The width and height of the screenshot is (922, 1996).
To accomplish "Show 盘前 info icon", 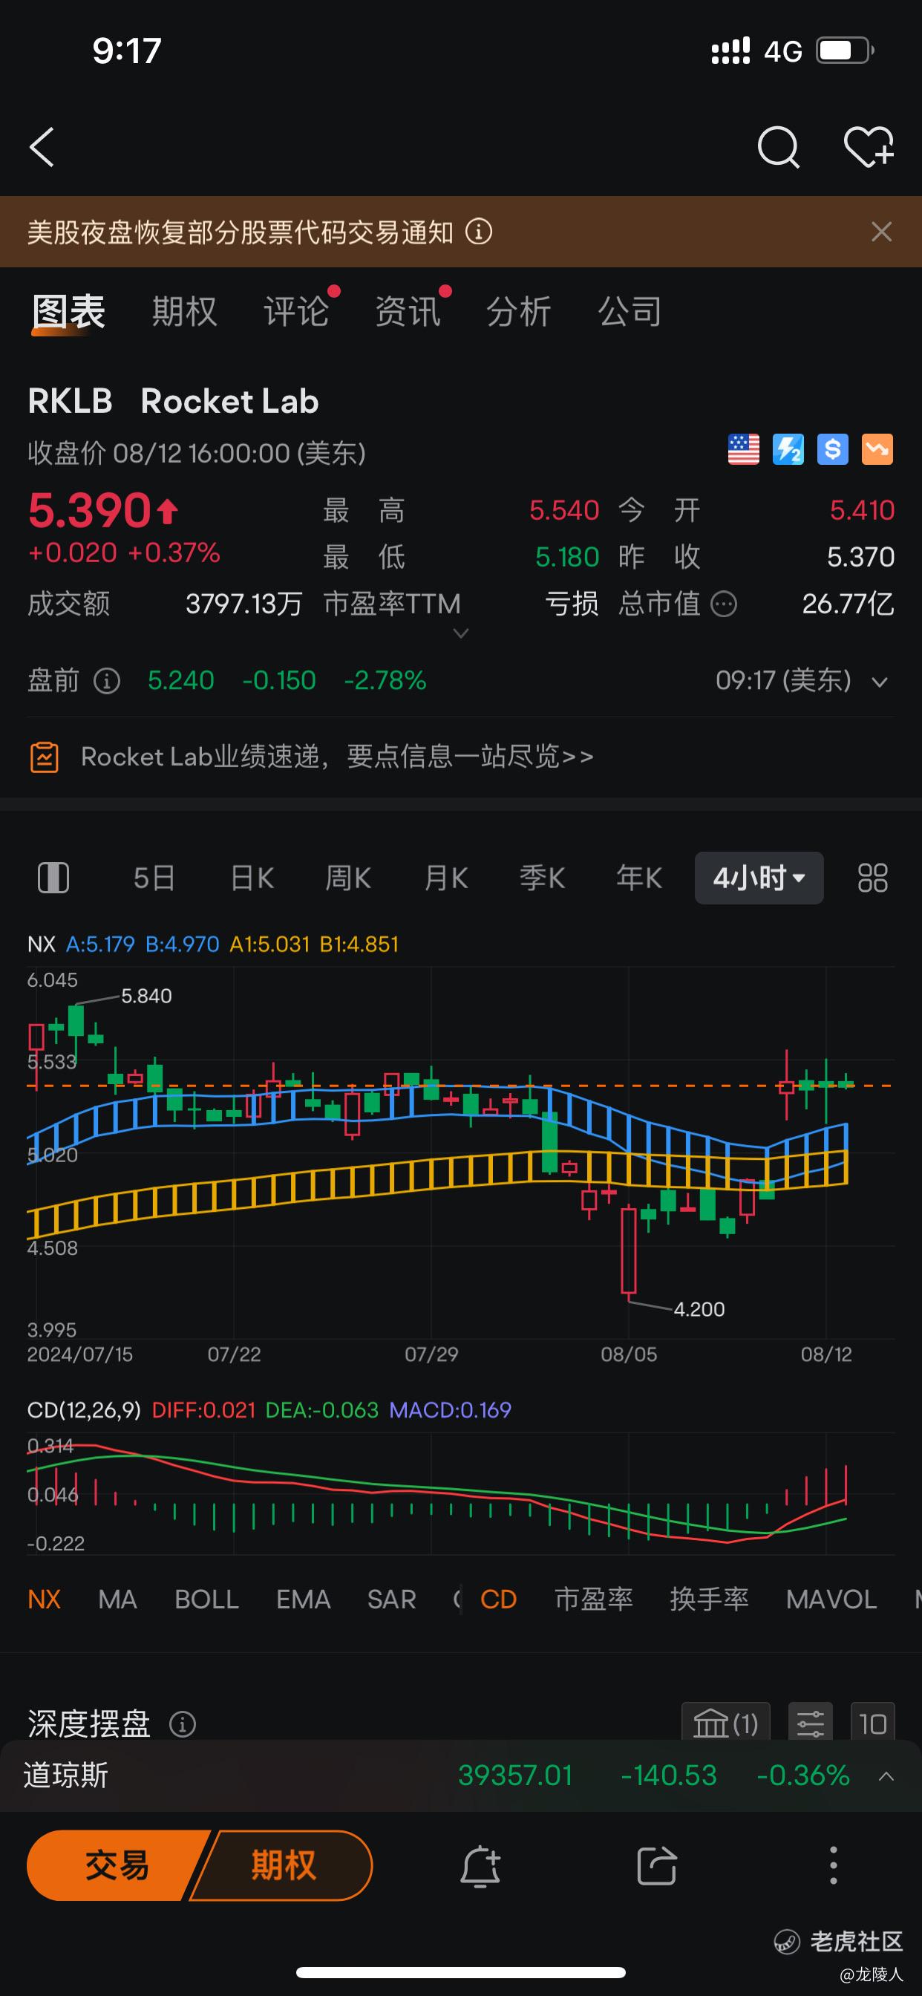I will click(107, 681).
